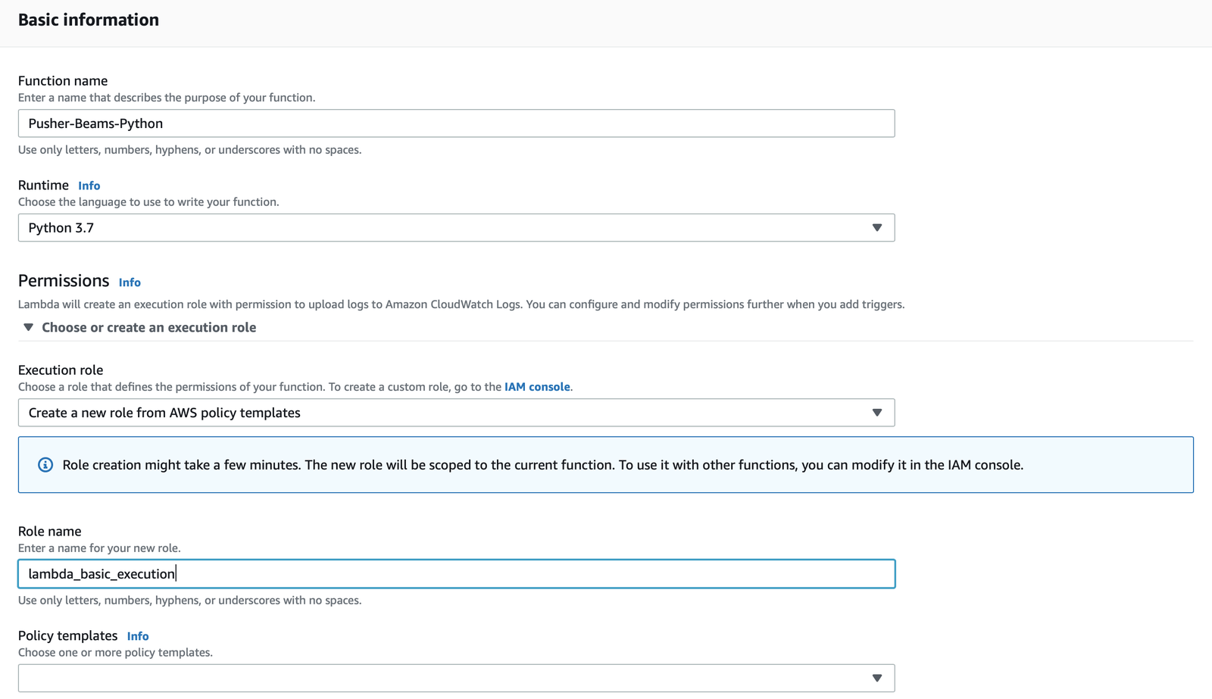The height and width of the screenshot is (699, 1212).
Task: Click the Execution role label
Action: coord(61,370)
